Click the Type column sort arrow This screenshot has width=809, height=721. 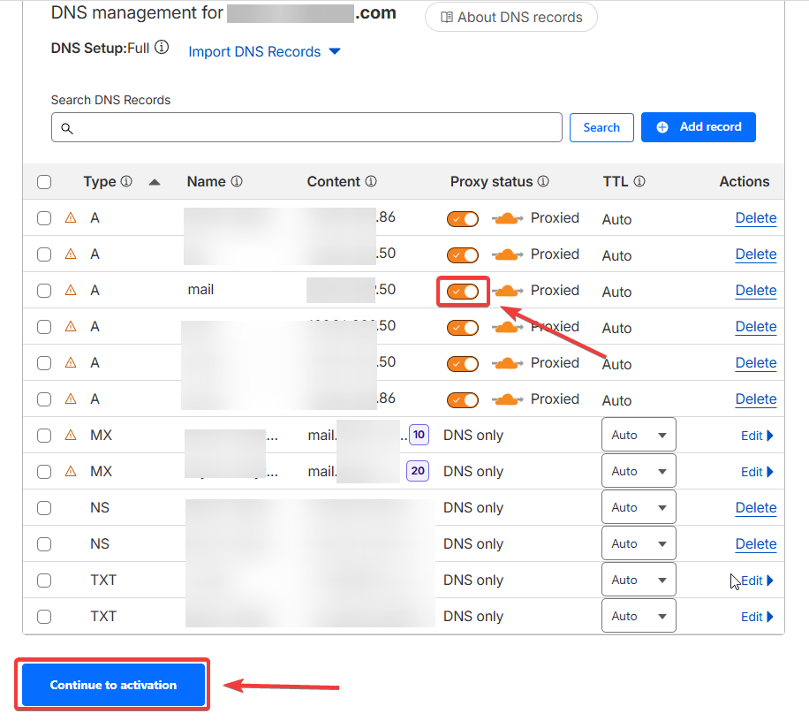pos(155,182)
